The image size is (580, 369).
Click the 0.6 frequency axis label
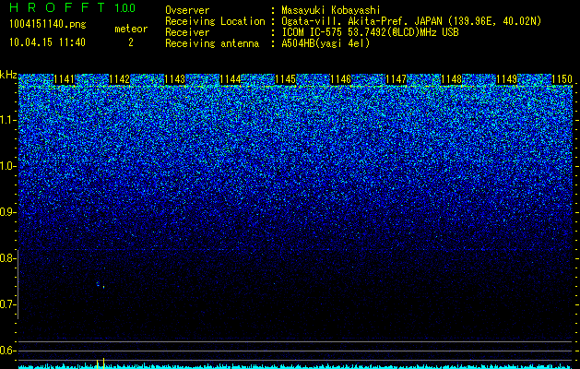pos(8,351)
